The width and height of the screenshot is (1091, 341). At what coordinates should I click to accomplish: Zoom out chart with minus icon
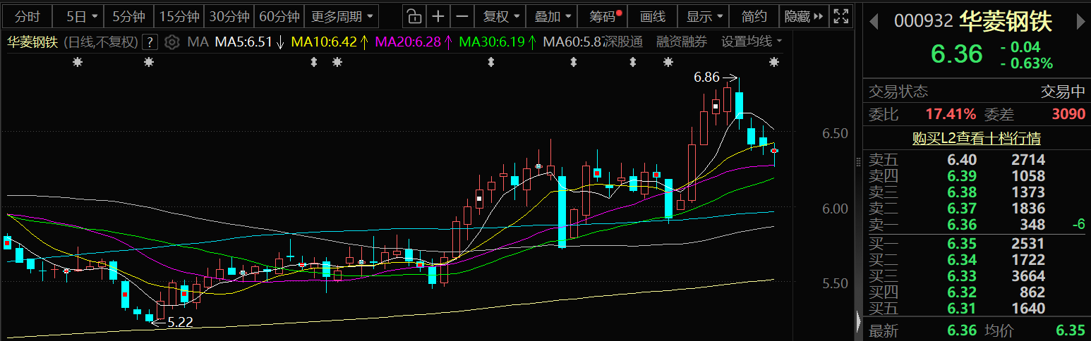tap(462, 15)
